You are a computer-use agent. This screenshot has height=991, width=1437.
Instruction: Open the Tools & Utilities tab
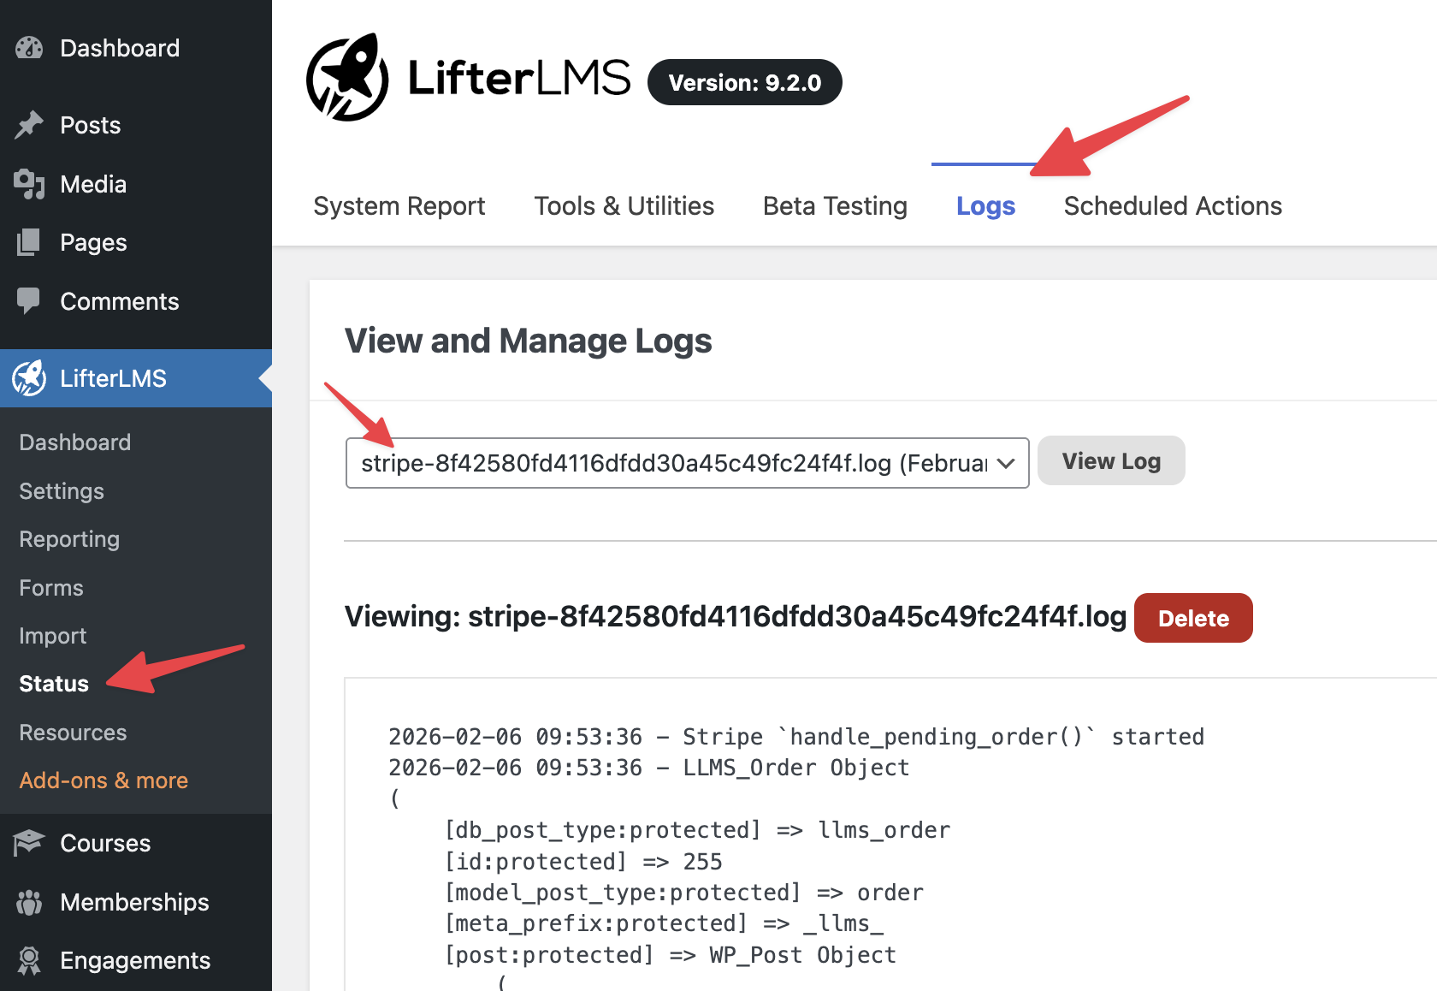point(624,206)
